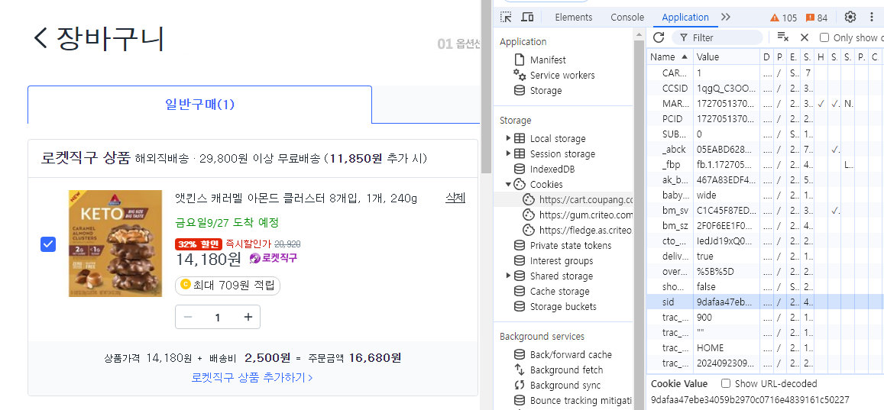Select IndexedDB in sidebar
The width and height of the screenshot is (884, 410).
pyautogui.click(x=544, y=169)
